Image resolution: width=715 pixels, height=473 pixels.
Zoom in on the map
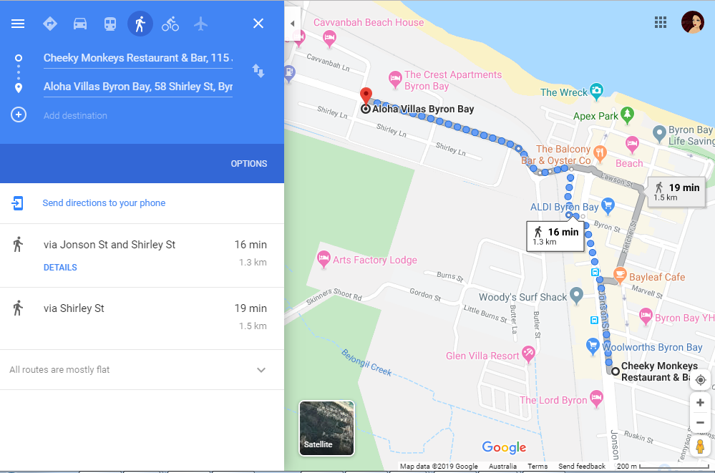pos(700,403)
